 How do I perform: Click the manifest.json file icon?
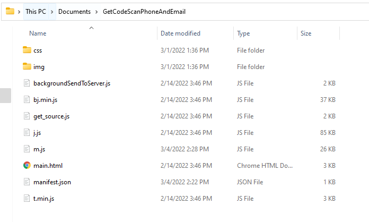pos(27,182)
